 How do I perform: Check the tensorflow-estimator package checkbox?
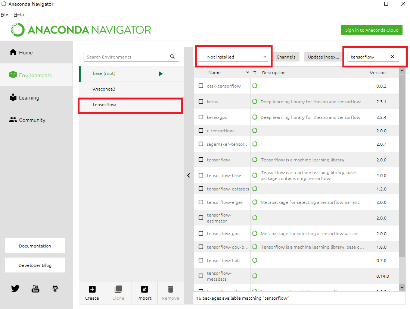point(201,218)
